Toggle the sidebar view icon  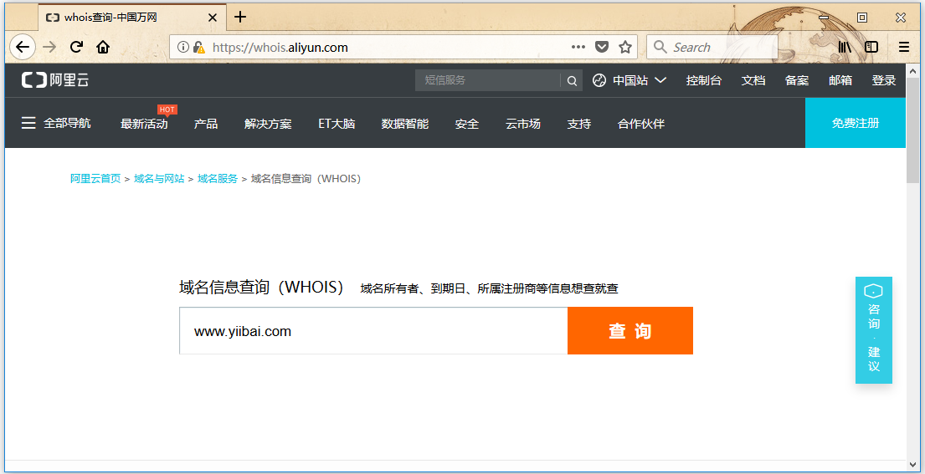click(x=871, y=48)
